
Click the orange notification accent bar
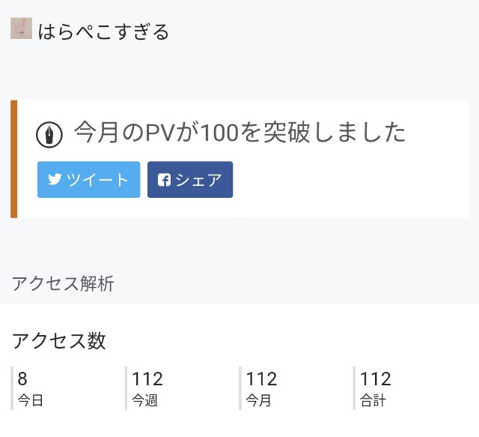coord(13,159)
